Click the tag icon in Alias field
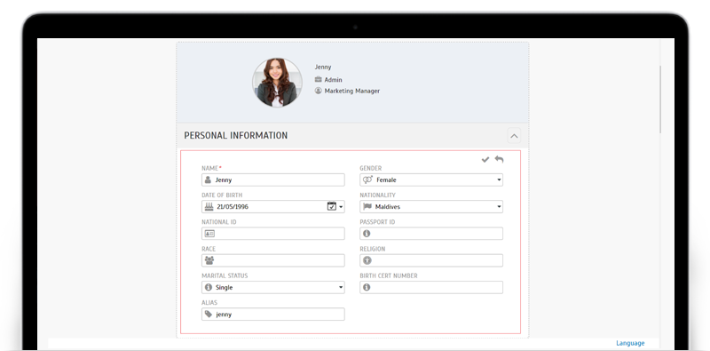Screen dimensions: 710x351 (x=209, y=314)
